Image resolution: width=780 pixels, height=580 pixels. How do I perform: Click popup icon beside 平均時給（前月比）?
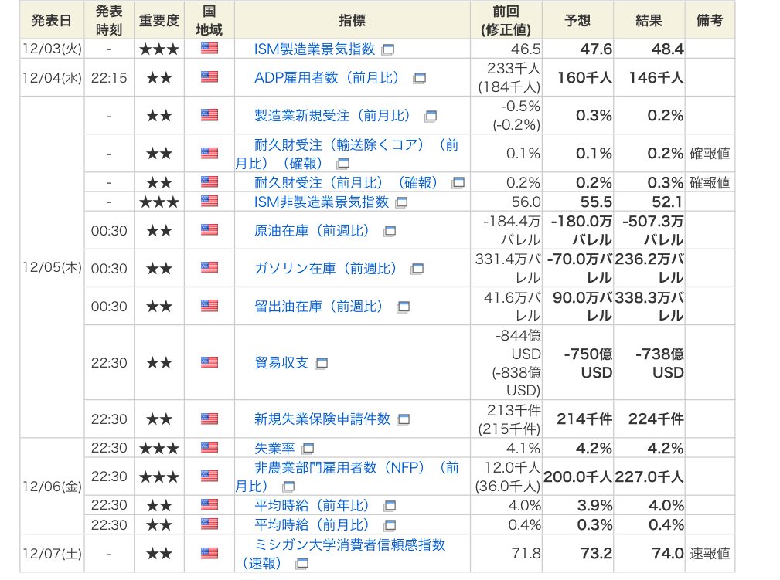tap(390, 525)
